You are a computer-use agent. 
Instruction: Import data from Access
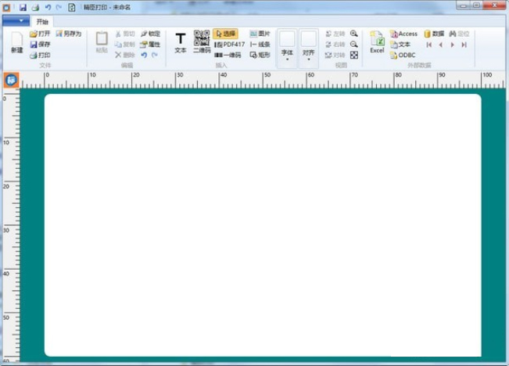[x=404, y=34]
